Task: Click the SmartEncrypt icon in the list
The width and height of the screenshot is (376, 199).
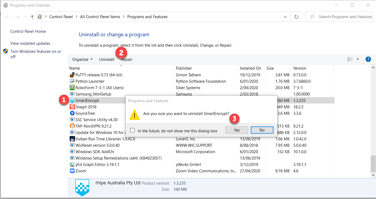Action: coord(72,101)
